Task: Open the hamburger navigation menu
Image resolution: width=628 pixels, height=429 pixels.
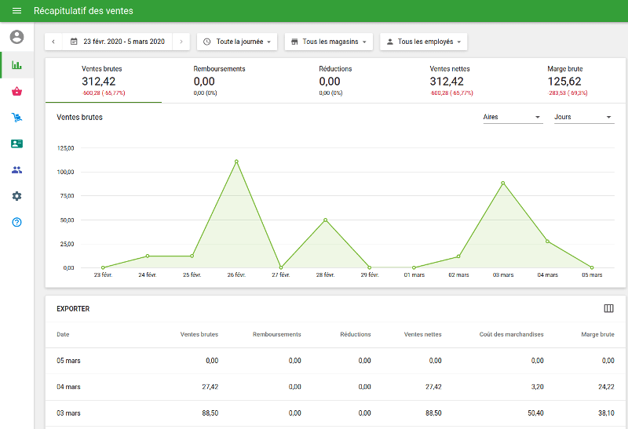Action: [x=16, y=11]
